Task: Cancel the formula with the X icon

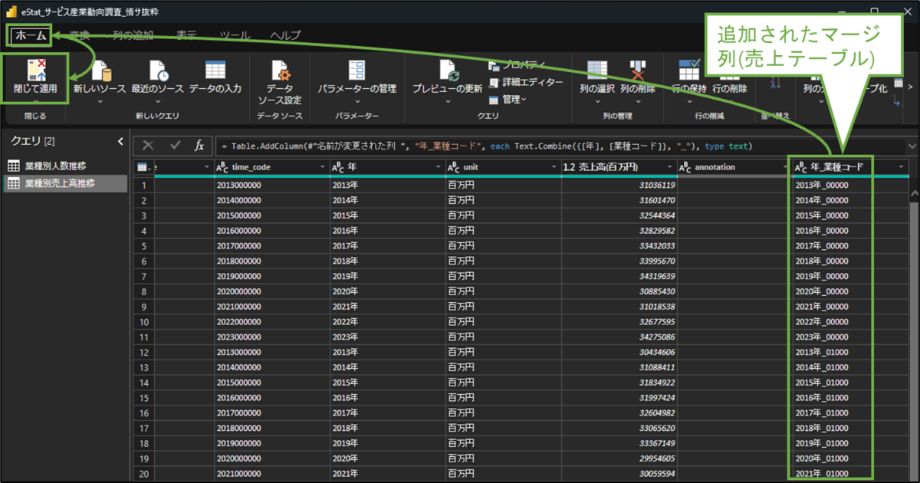Action: [149, 146]
